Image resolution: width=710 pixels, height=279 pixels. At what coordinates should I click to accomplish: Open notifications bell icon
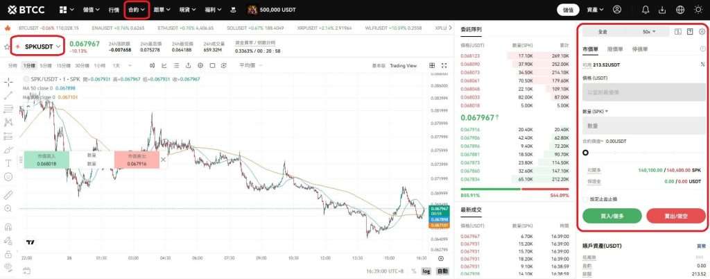(x=646, y=10)
